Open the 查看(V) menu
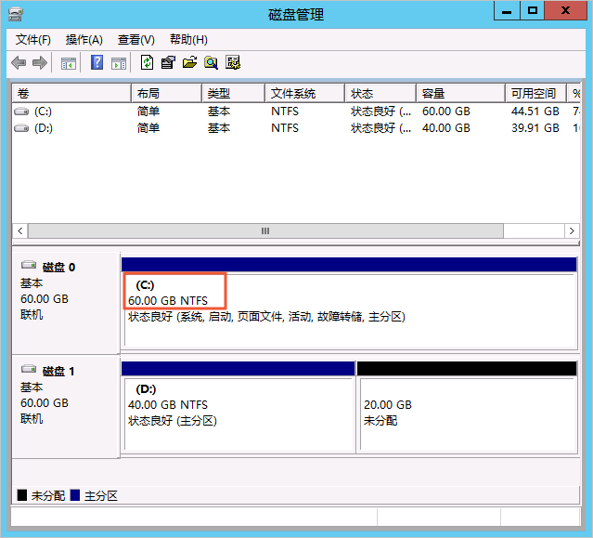Viewport: 593px width, 538px height. pyautogui.click(x=136, y=40)
